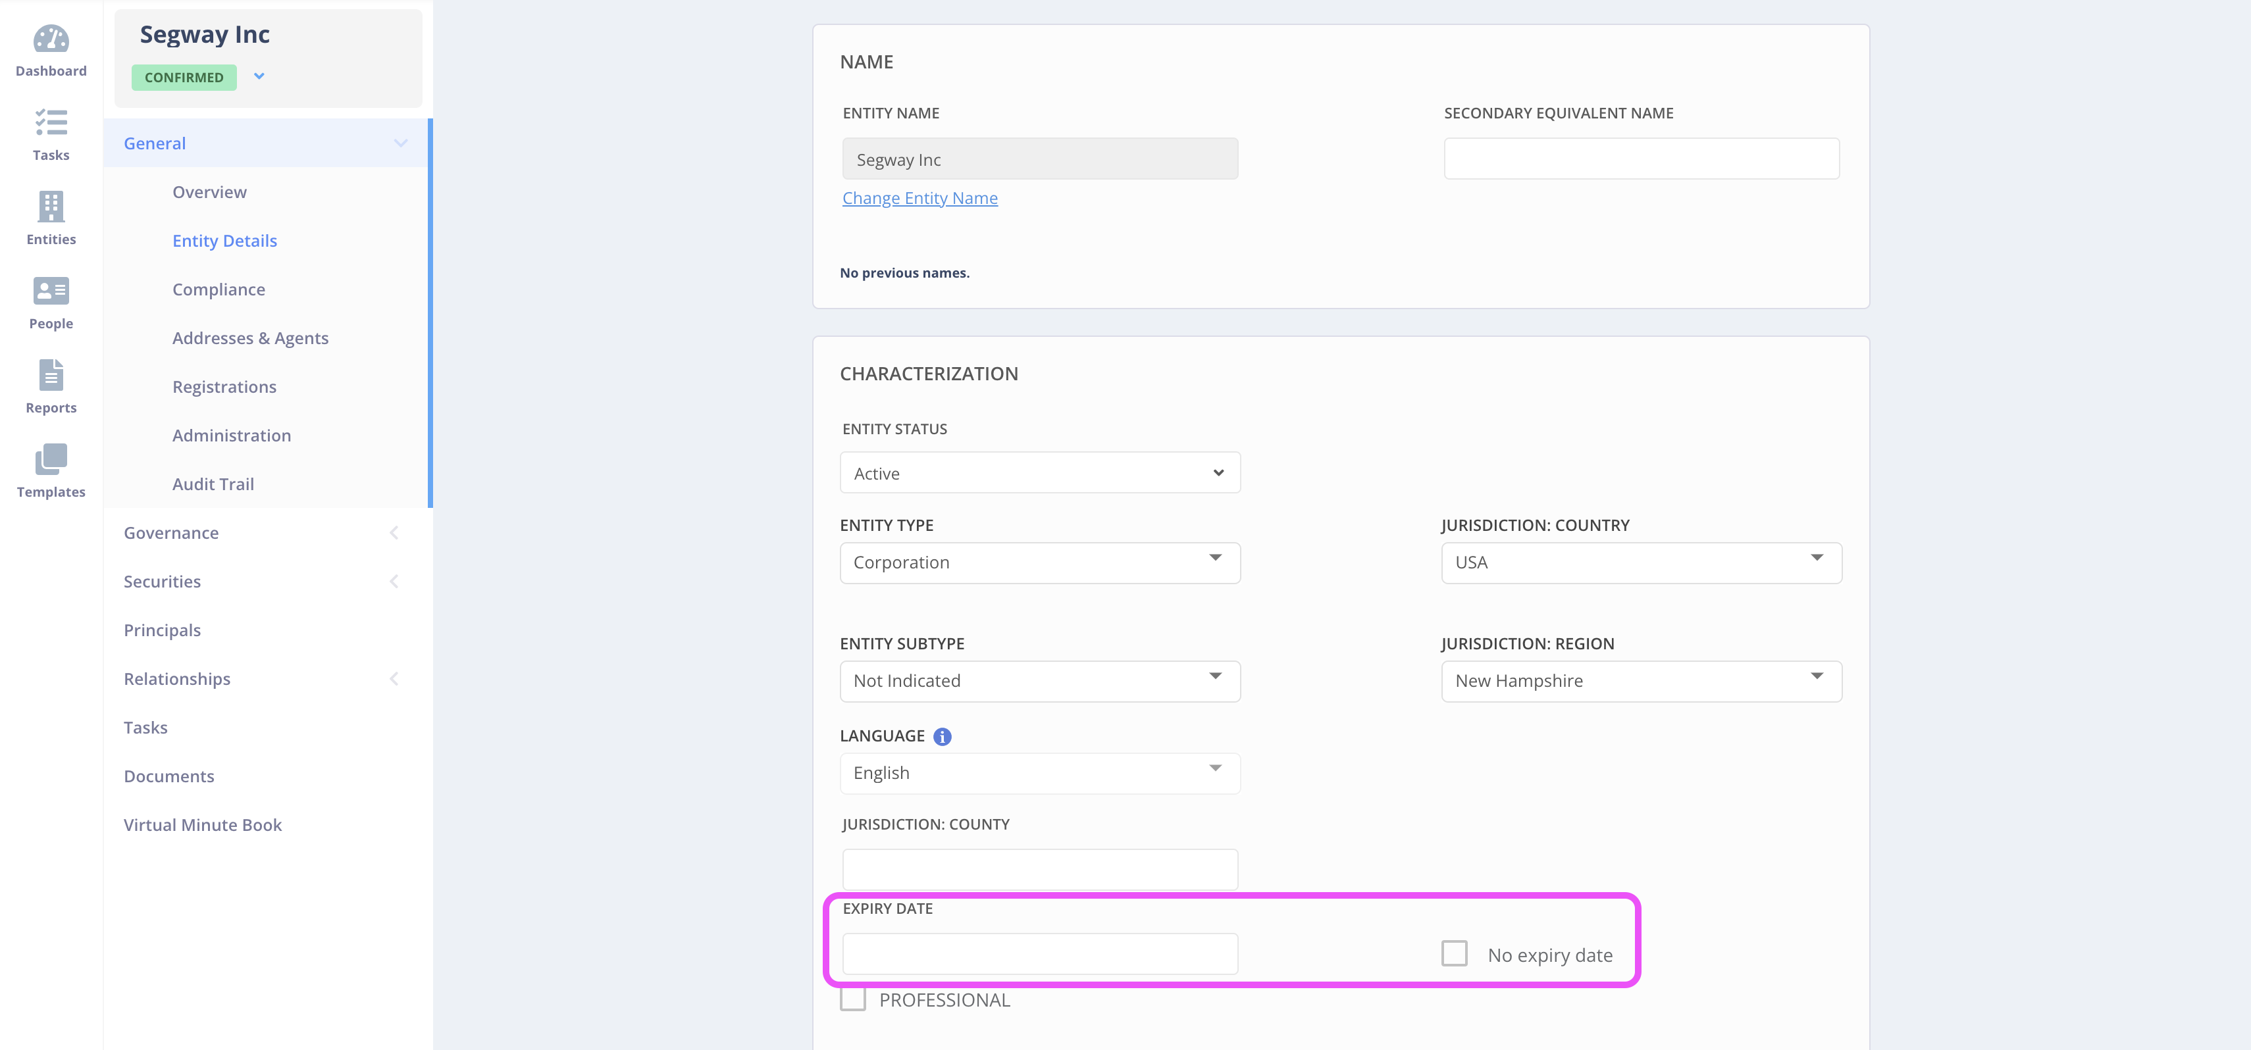Click the Expiry Date input field
Image resolution: width=2251 pixels, height=1050 pixels.
1039,954
